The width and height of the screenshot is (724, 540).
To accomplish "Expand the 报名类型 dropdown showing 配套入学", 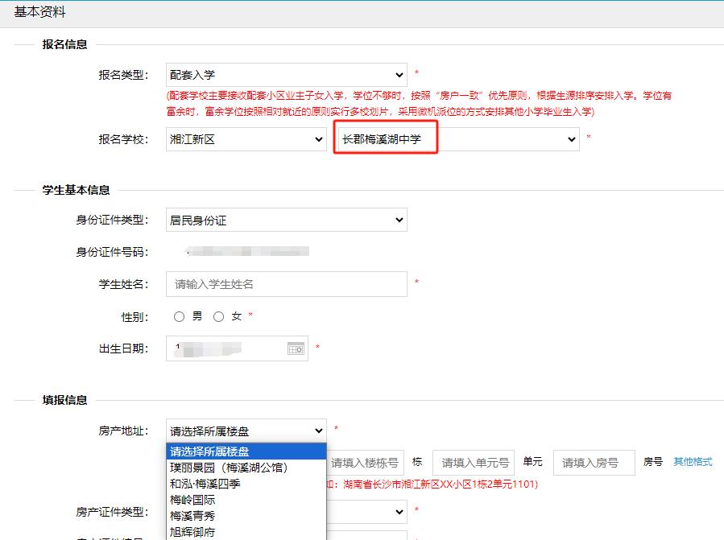I will 286,75.
